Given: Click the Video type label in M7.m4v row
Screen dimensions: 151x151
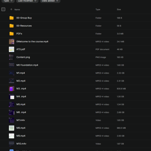Looking at the screenshot, I should [x=98, y=120].
